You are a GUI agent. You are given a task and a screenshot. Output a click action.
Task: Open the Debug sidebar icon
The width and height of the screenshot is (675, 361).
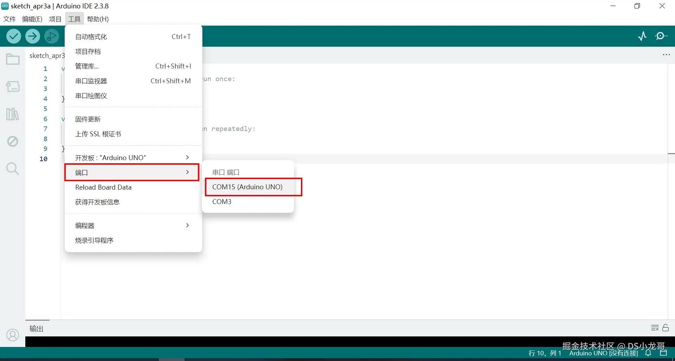point(13,141)
